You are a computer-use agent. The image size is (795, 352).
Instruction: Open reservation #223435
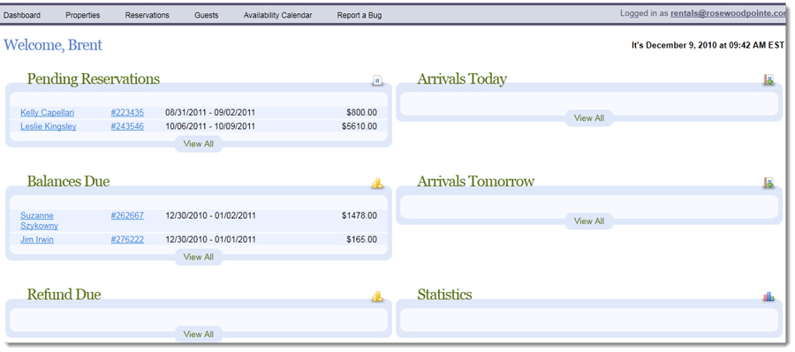click(x=127, y=112)
